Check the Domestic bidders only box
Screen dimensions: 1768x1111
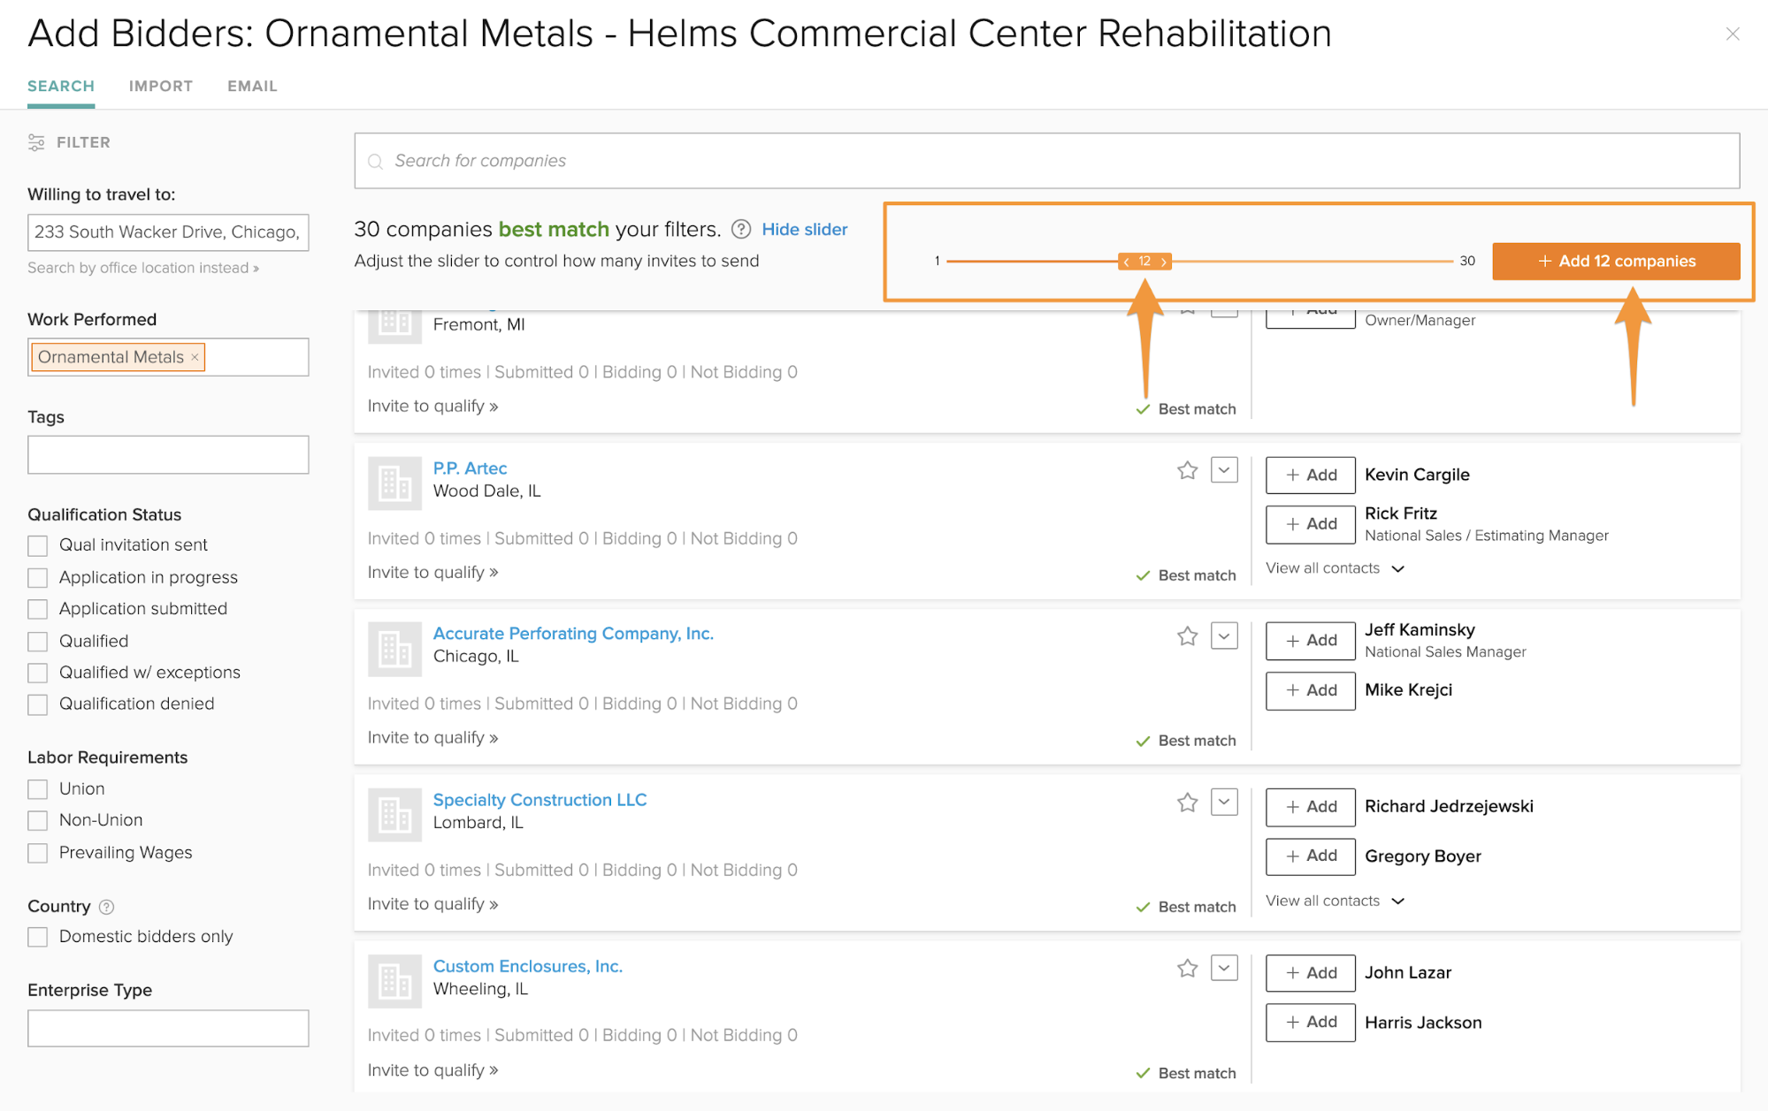pos(37,937)
